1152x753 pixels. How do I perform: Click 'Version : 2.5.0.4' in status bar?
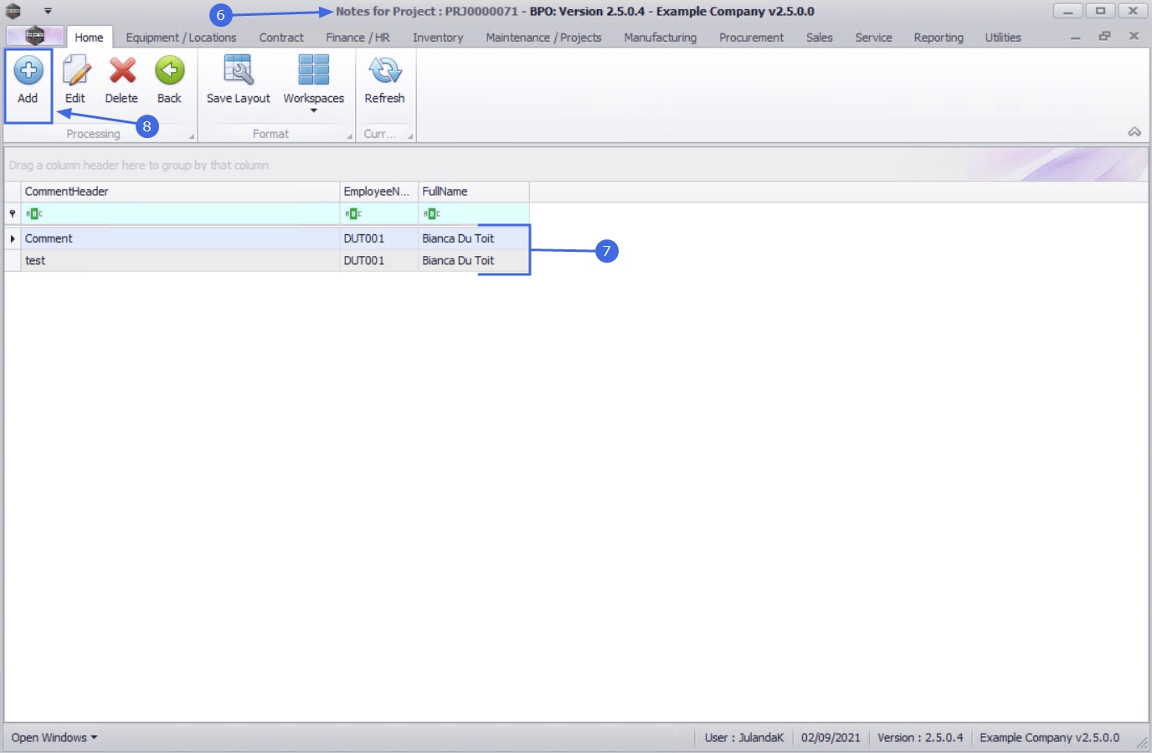pyautogui.click(x=920, y=738)
